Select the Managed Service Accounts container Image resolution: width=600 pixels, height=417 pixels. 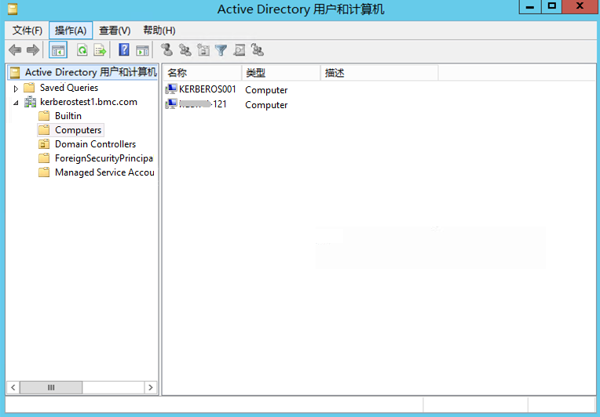click(104, 172)
